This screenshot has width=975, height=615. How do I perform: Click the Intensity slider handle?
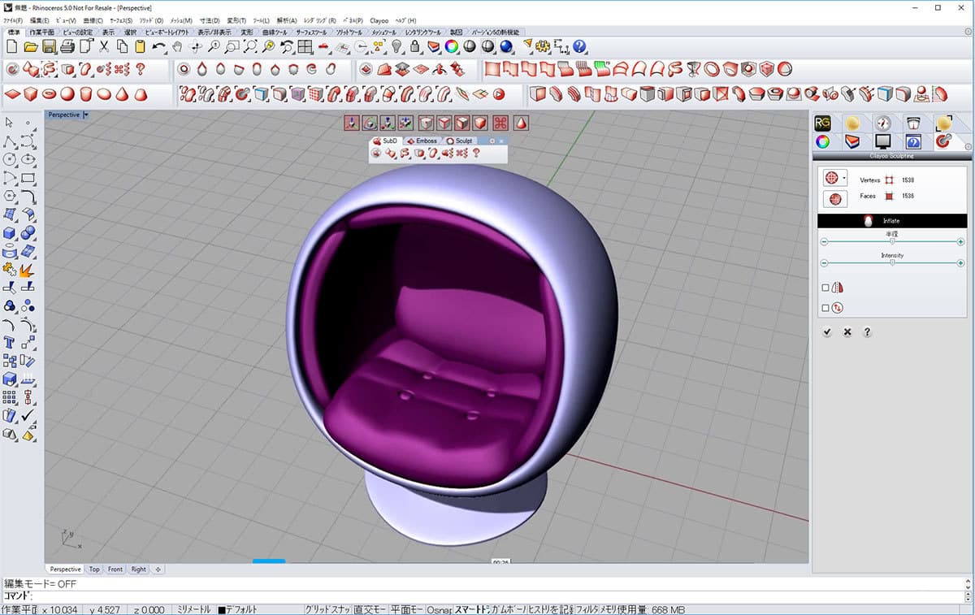(892, 263)
